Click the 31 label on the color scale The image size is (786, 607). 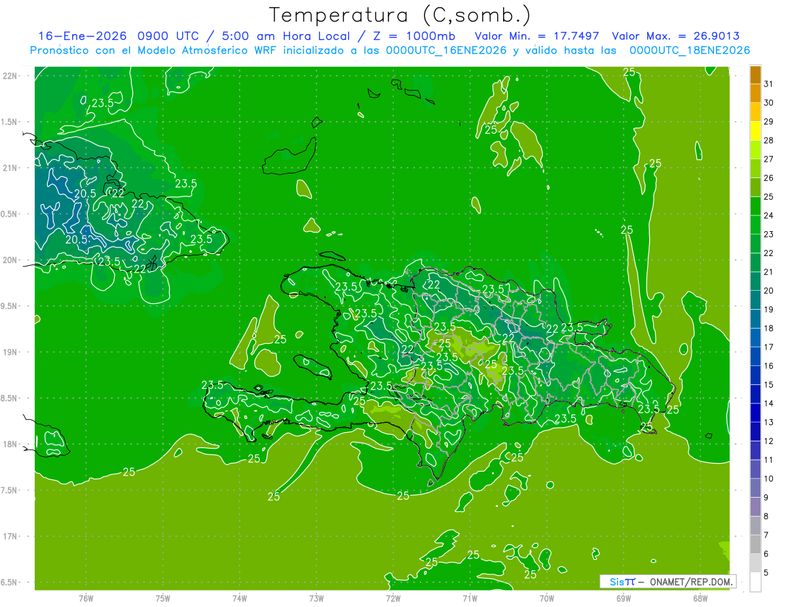click(x=768, y=84)
